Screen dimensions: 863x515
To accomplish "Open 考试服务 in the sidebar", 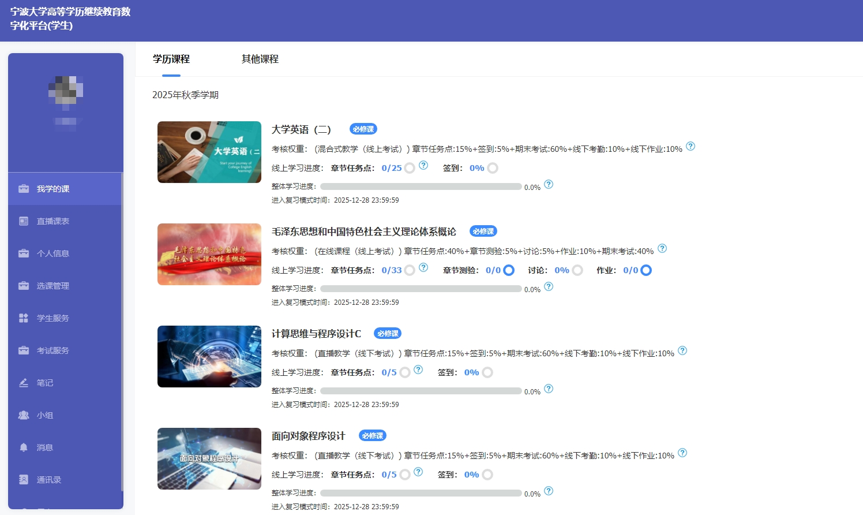I will [53, 350].
